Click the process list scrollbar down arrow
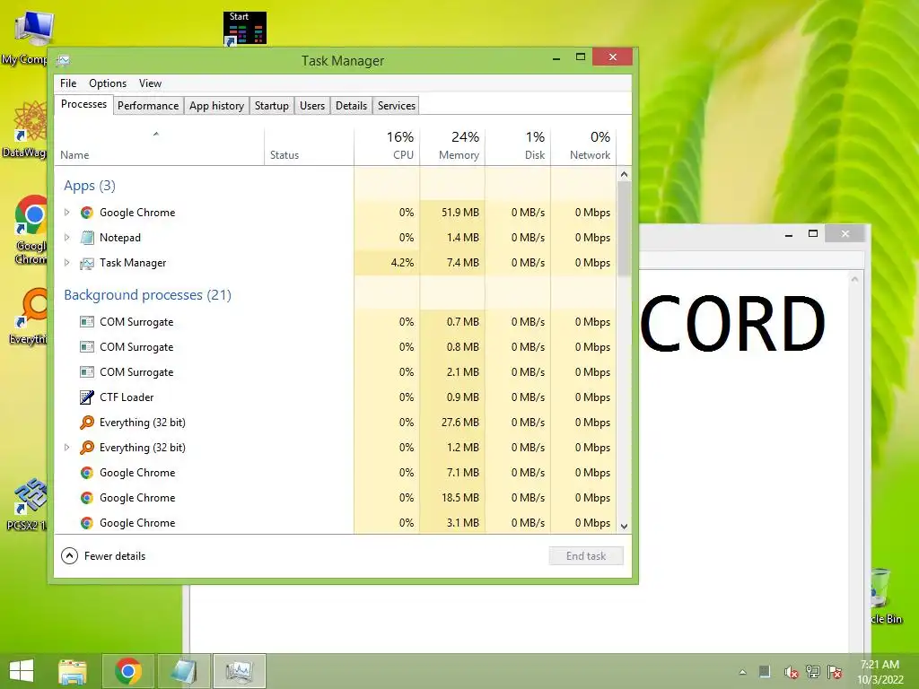The image size is (919, 689). 625,526
